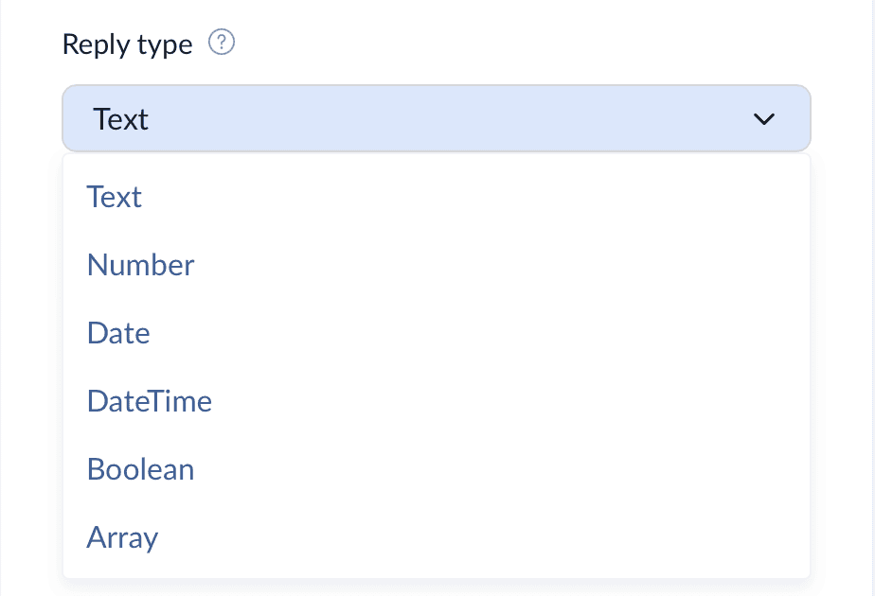
Task: Change the reply type to DateTime
Action: (x=436, y=401)
